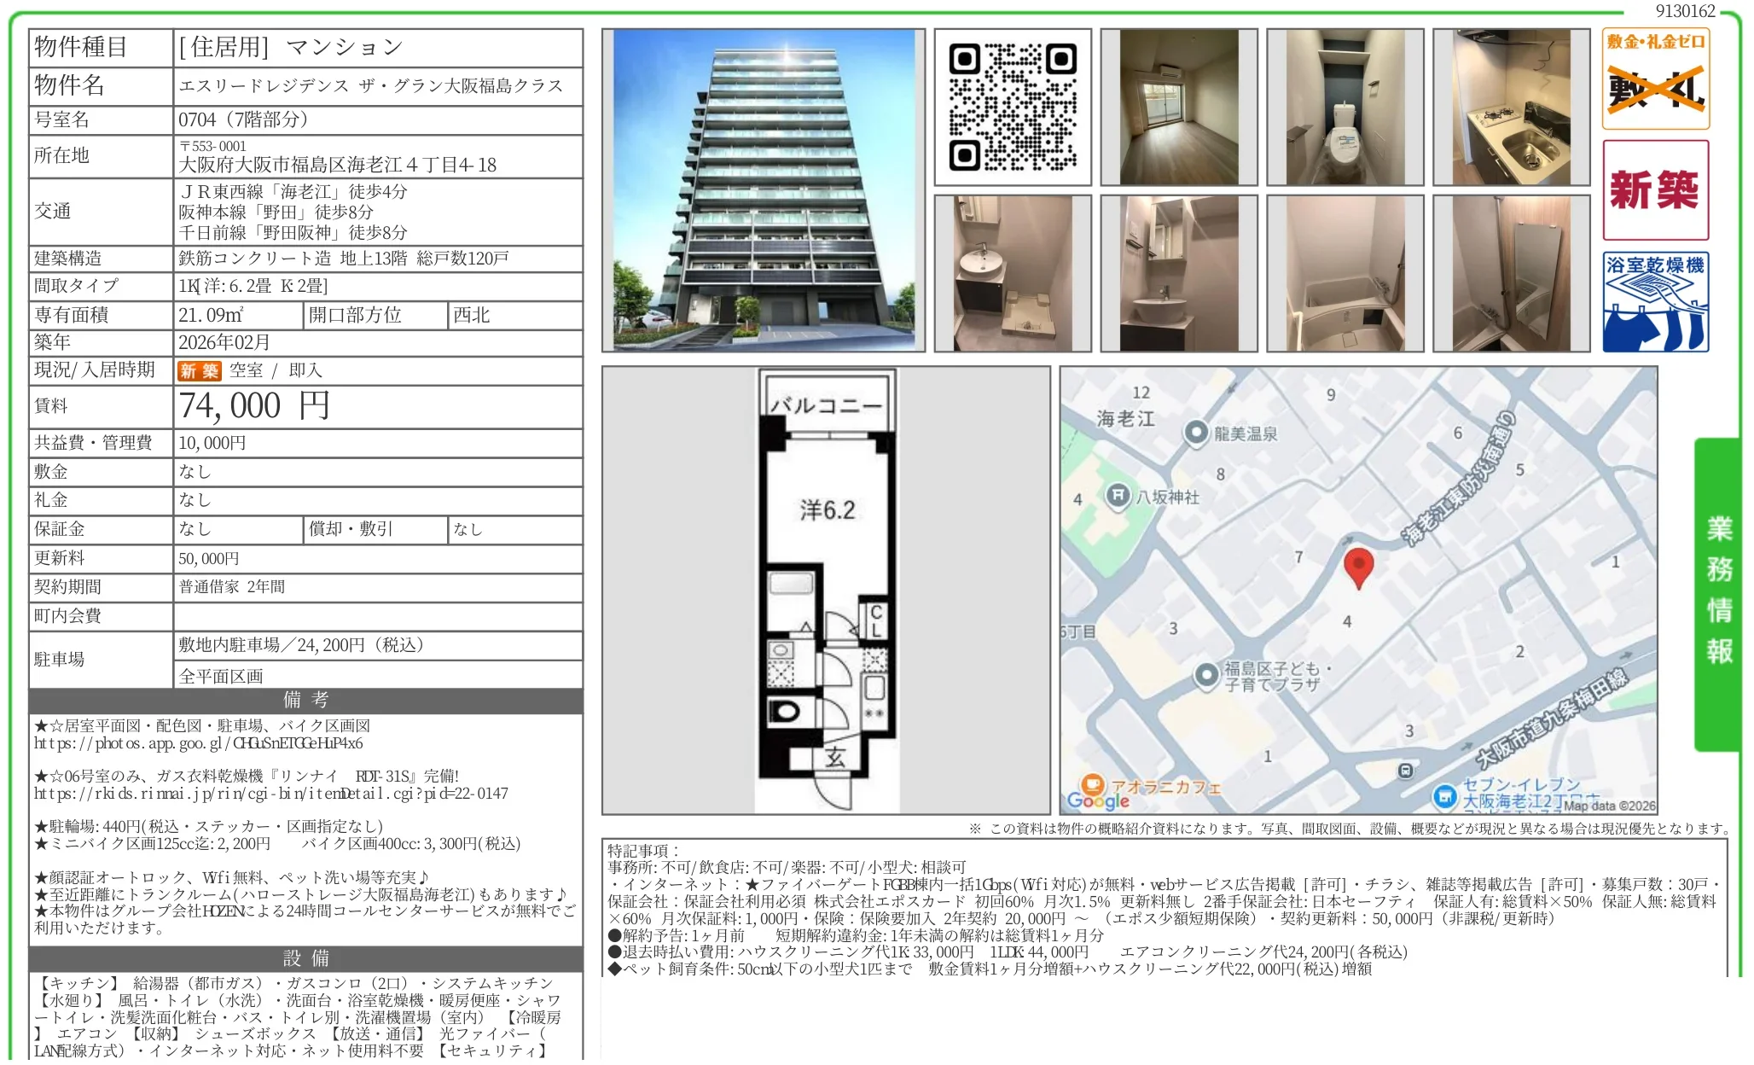Scan the property QR code
The width and height of the screenshot is (1754, 1065).
1012,106
